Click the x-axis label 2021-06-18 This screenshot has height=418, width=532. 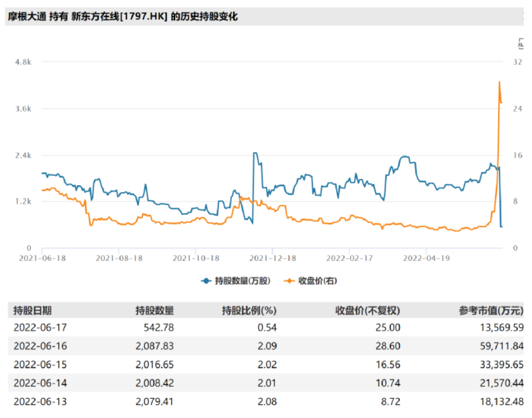[x=43, y=258]
